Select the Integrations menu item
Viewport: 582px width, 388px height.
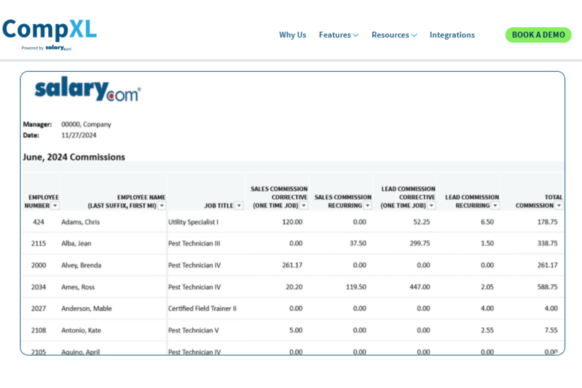(452, 35)
